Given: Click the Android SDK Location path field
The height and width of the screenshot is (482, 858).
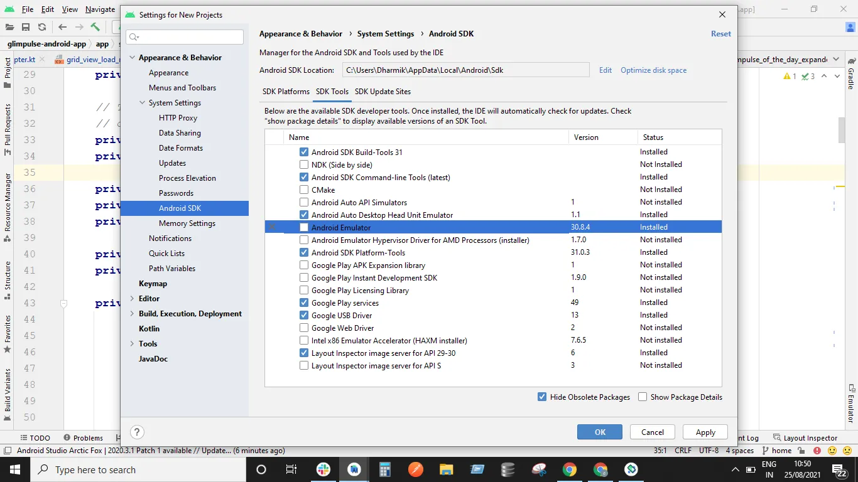Looking at the screenshot, I should (465, 70).
